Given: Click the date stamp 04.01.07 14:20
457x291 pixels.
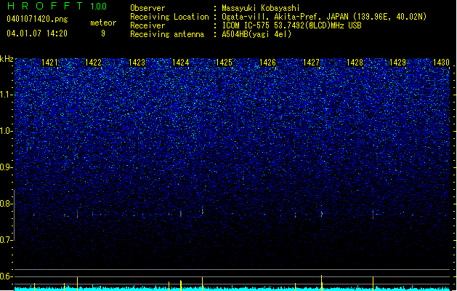Looking at the screenshot, I should [37, 33].
